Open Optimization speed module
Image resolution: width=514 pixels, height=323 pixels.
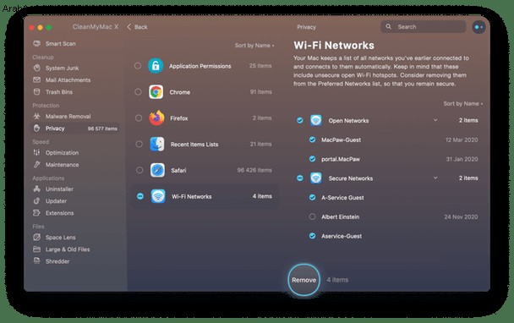click(56, 152)
